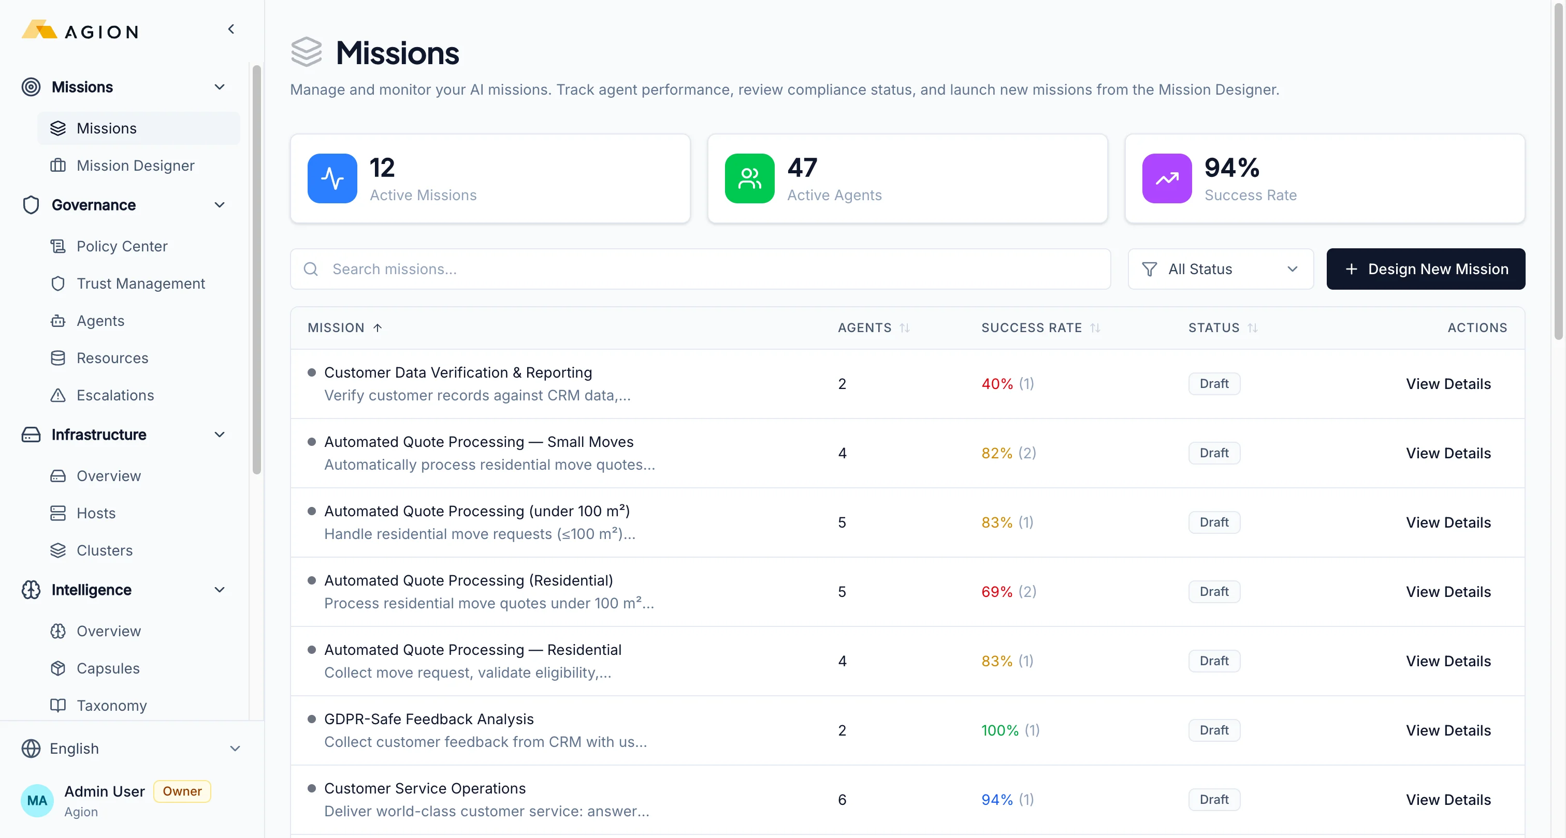Click the Capsules icon under Intelligence
This screenshot has width=1566, height=838.
pyautogui.click(x=58, y=668)
